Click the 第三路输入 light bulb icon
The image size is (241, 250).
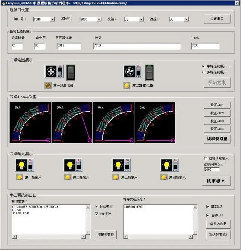[118, 165]
